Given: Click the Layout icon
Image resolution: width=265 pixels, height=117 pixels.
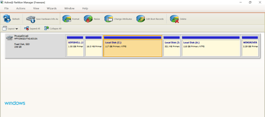Looking at the screenshot, I should (x=5, y=28).
